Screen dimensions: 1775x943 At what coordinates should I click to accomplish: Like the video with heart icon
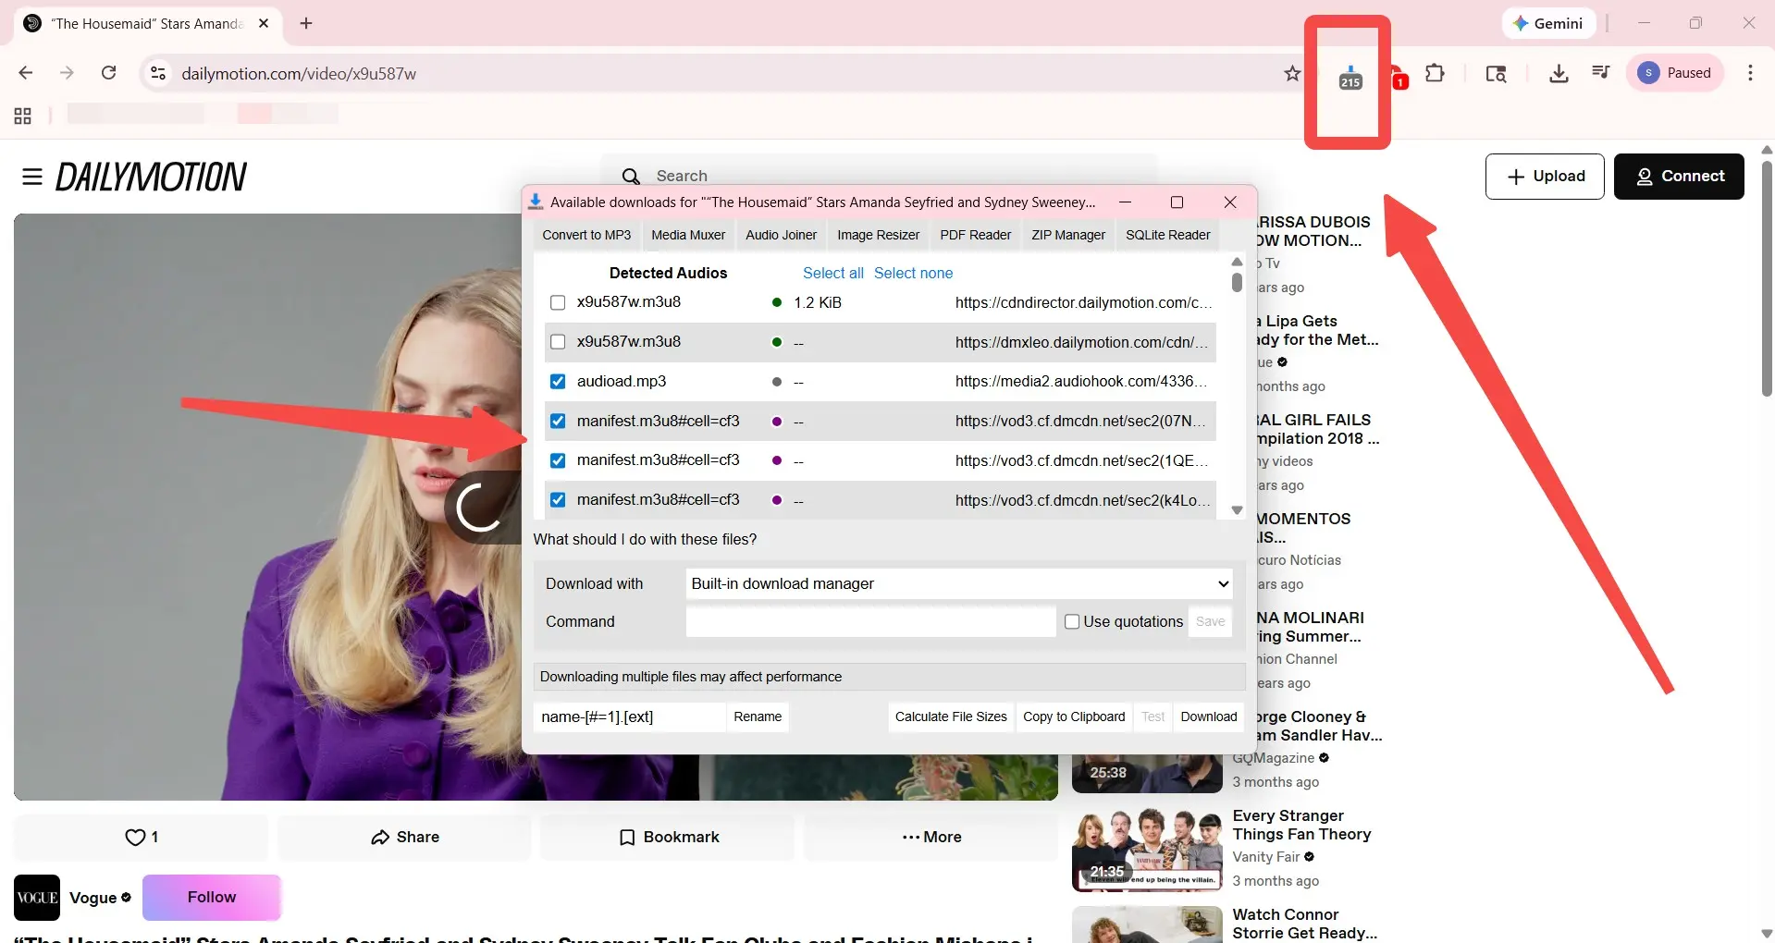[135, 837]
